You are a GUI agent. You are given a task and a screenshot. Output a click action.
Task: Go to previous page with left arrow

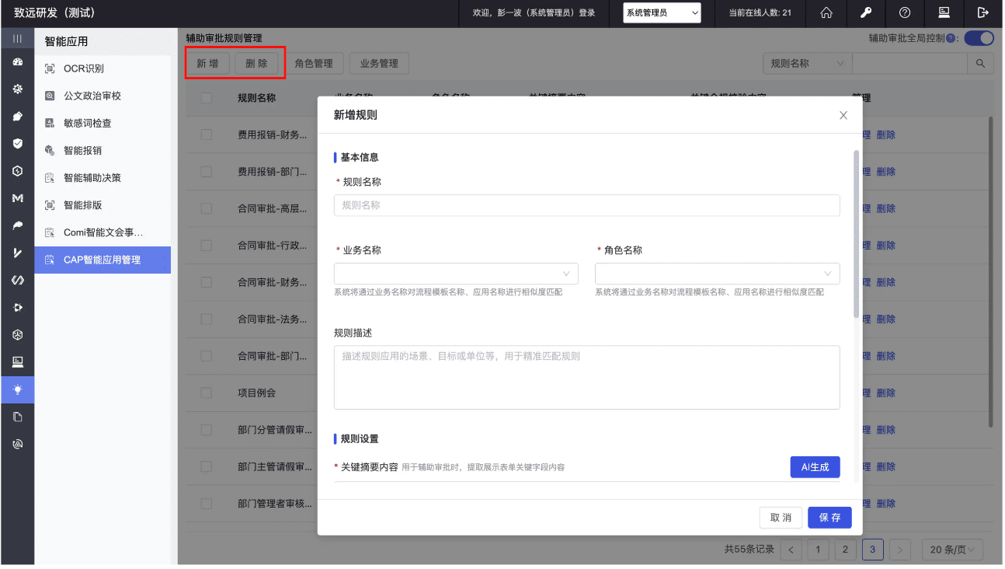791,550
